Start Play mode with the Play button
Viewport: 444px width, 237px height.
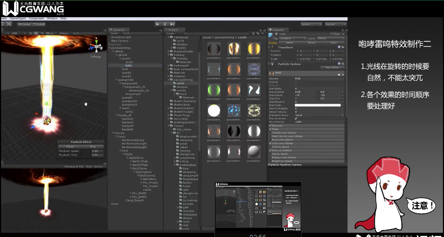[158, 24]
